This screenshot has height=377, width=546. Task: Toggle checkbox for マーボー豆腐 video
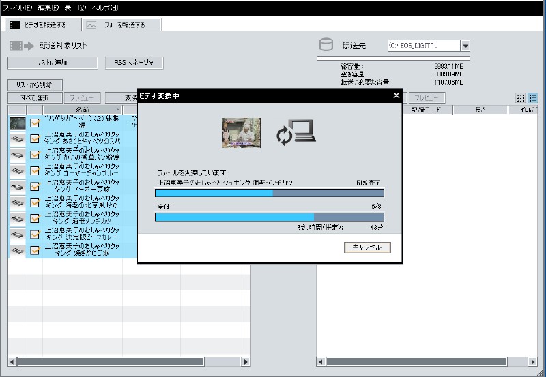pyautogui.click(x=35, y=187)
